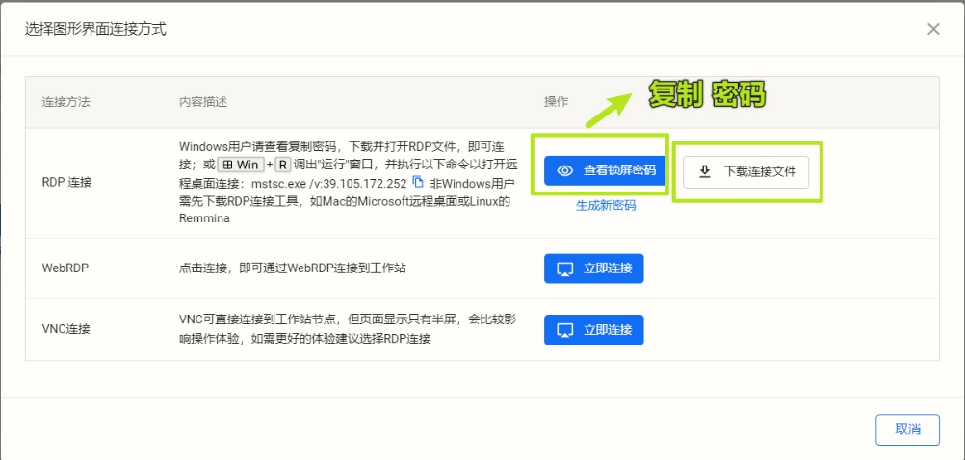Click the 内容描述 column header
The image size is (965, 460).
click(x=203, y=102)
